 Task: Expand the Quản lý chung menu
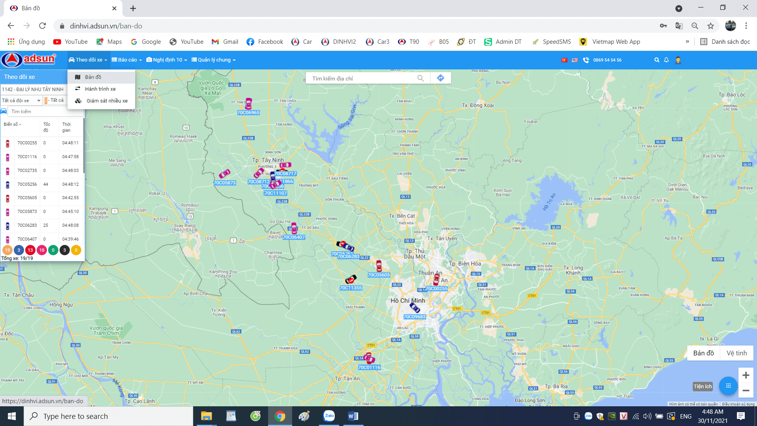(213, 60)
